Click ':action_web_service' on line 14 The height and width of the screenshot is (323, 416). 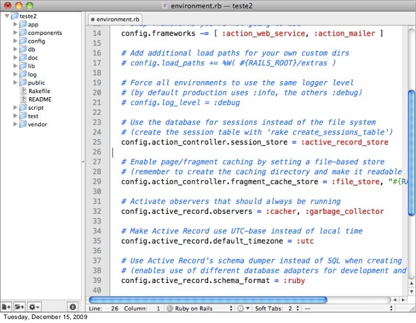(264, 33)
